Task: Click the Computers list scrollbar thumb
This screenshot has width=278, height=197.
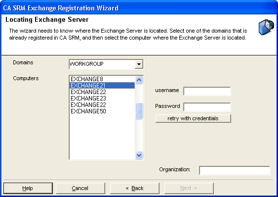Action: 139,111
